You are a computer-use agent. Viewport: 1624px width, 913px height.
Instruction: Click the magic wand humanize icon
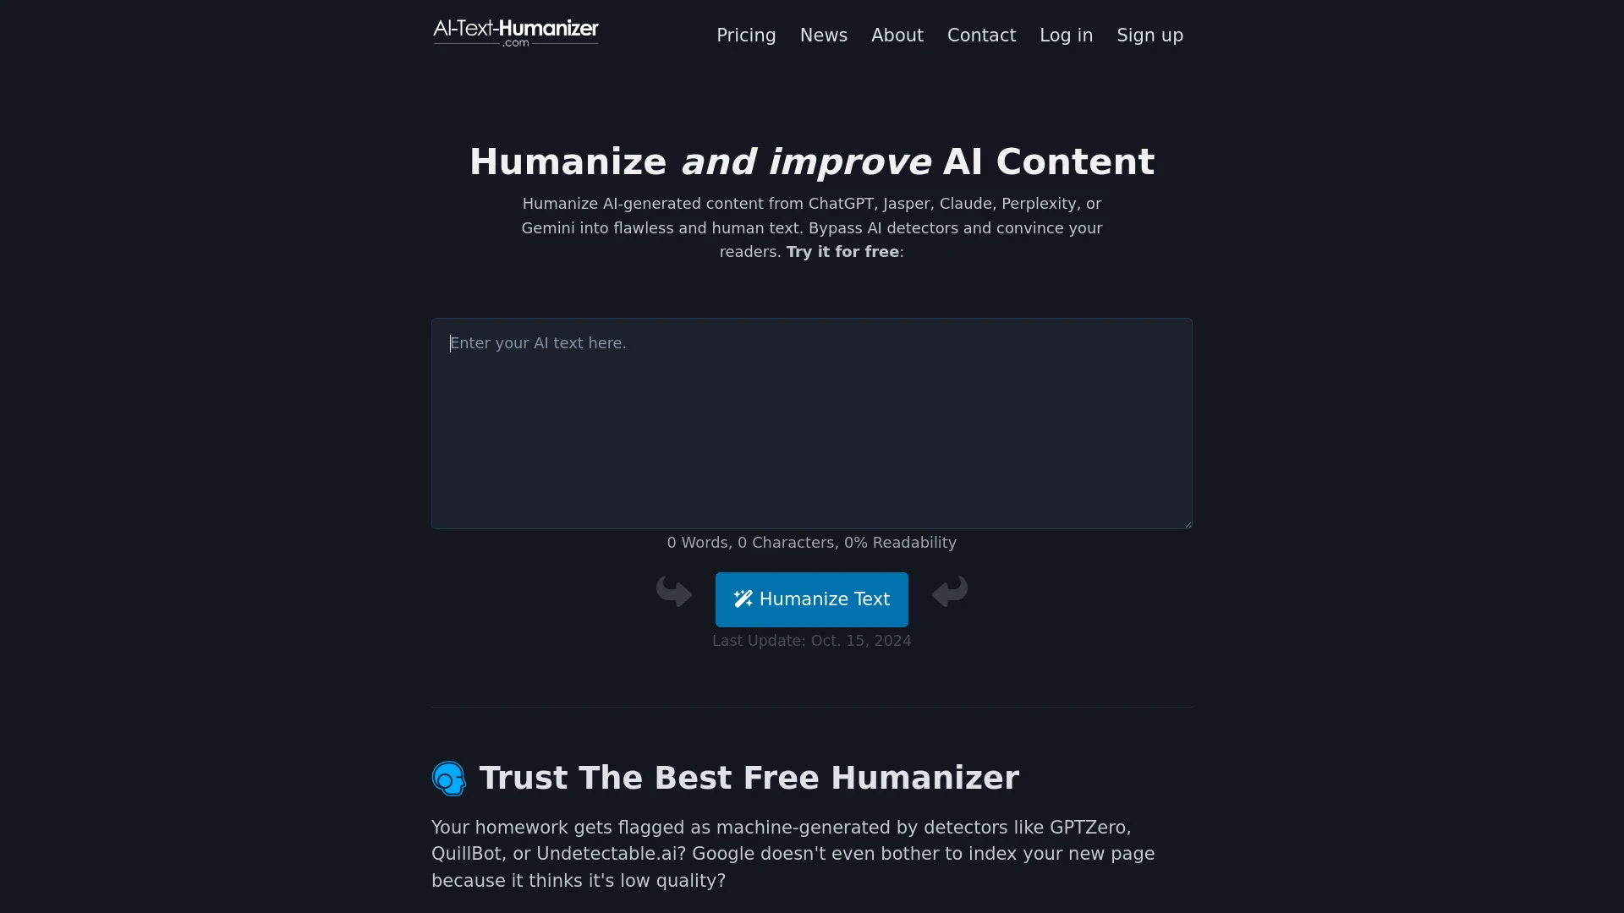point(743,599)
